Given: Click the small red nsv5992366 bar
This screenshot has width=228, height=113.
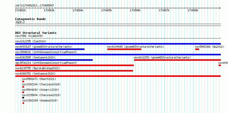Looking at the screenshot, I should (197, 49).
